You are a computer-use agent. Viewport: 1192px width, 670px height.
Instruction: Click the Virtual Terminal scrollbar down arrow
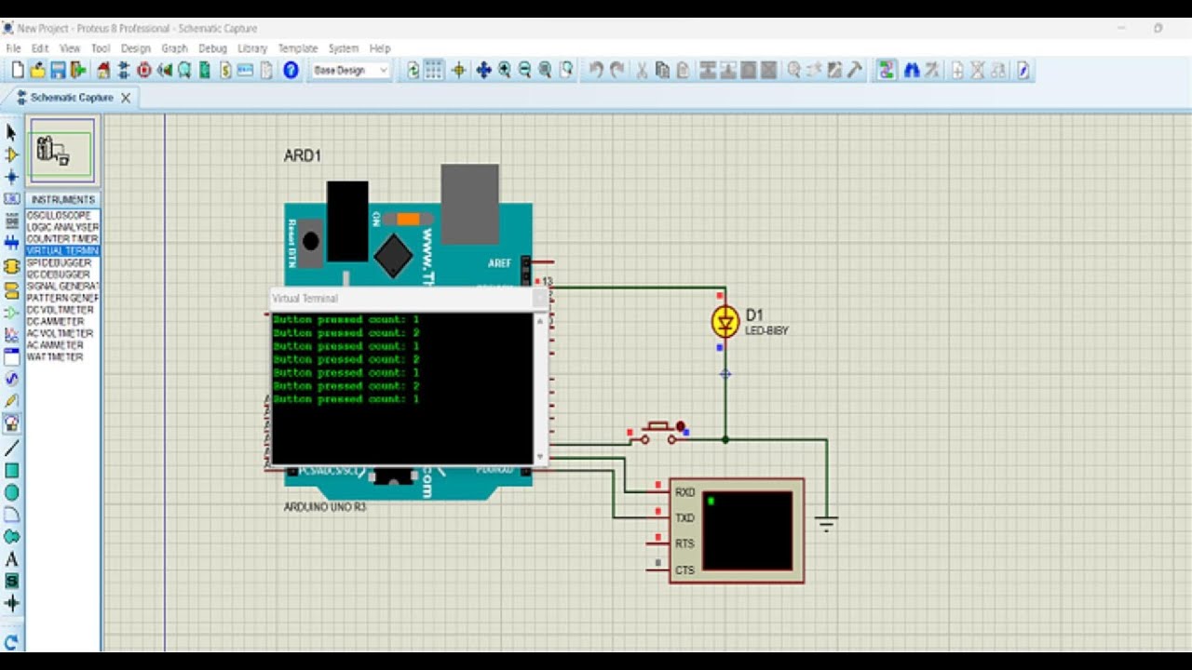[540, 457]
